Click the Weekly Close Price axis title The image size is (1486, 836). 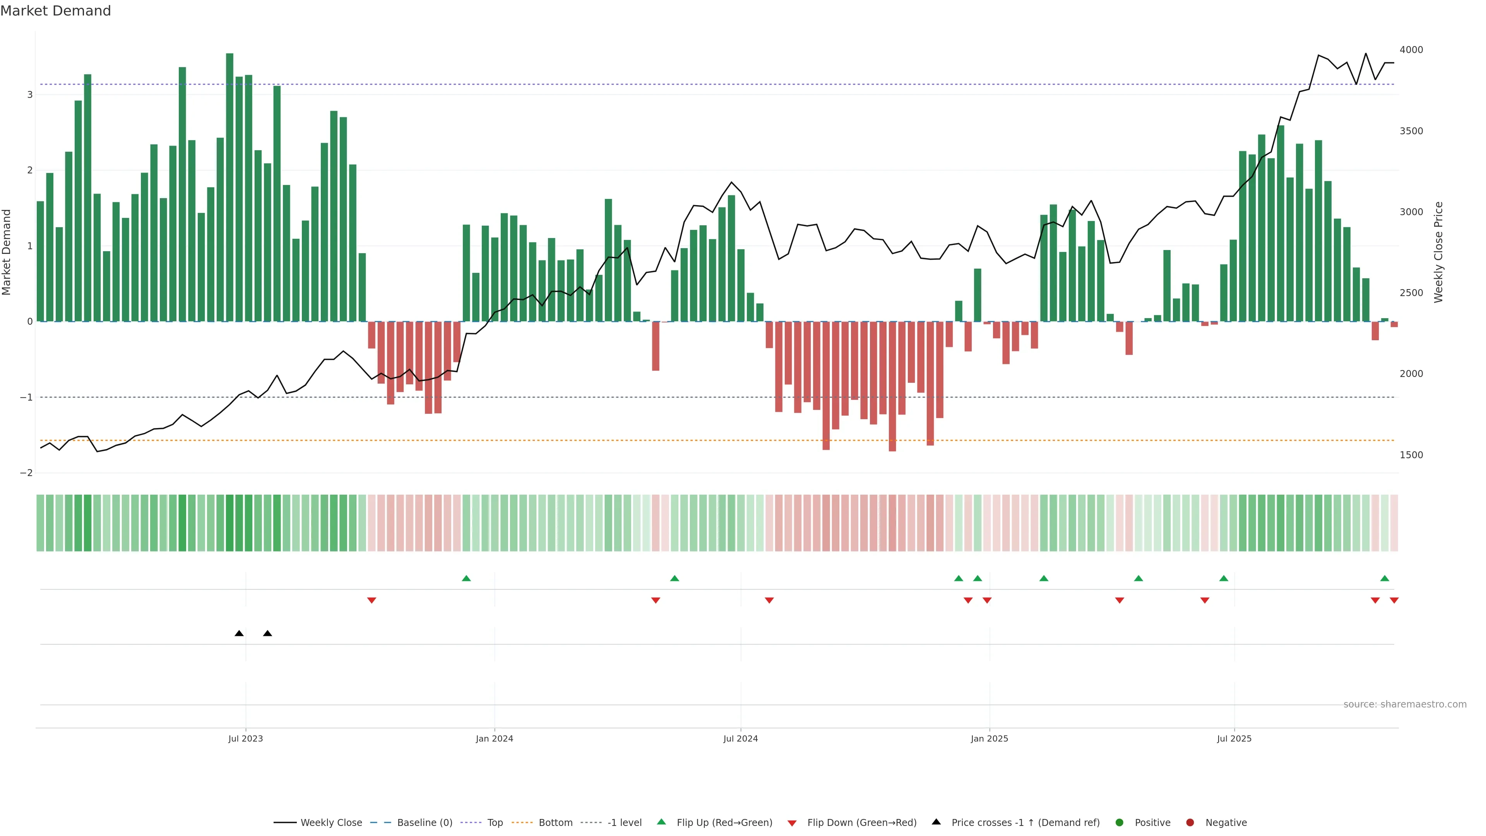pos(1438,252)
